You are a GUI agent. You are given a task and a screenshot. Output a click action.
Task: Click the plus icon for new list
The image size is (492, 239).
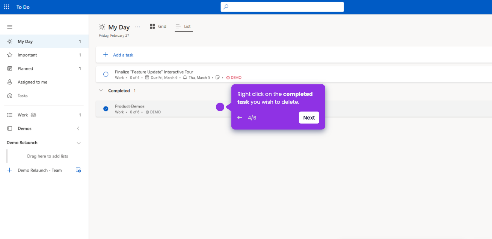point(10,170)
